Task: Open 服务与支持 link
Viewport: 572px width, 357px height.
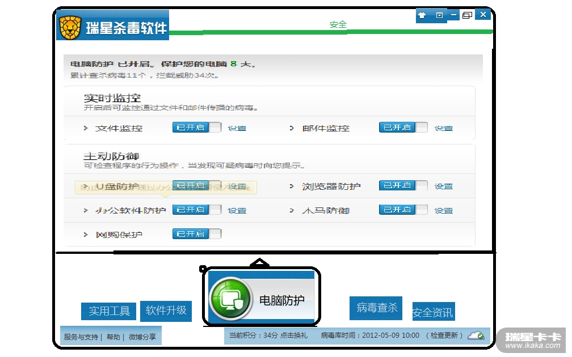Action: click(81, 337)
